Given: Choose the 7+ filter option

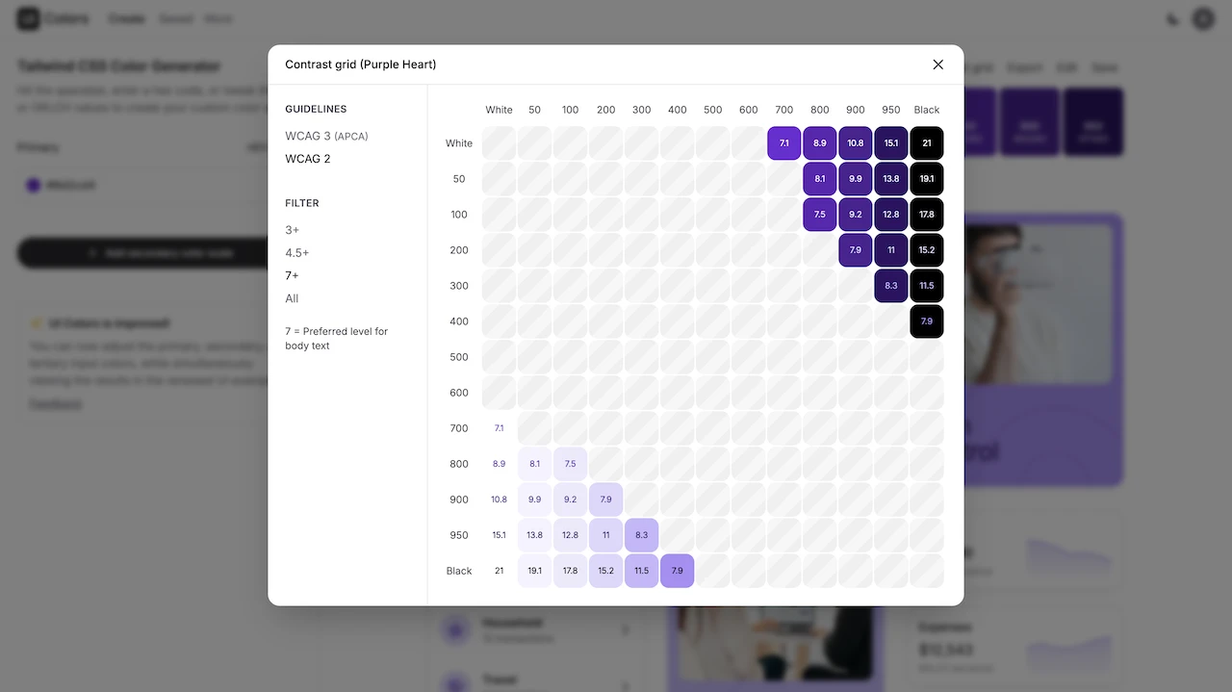Looking at the screenshot, I should (x=293, y=275).
